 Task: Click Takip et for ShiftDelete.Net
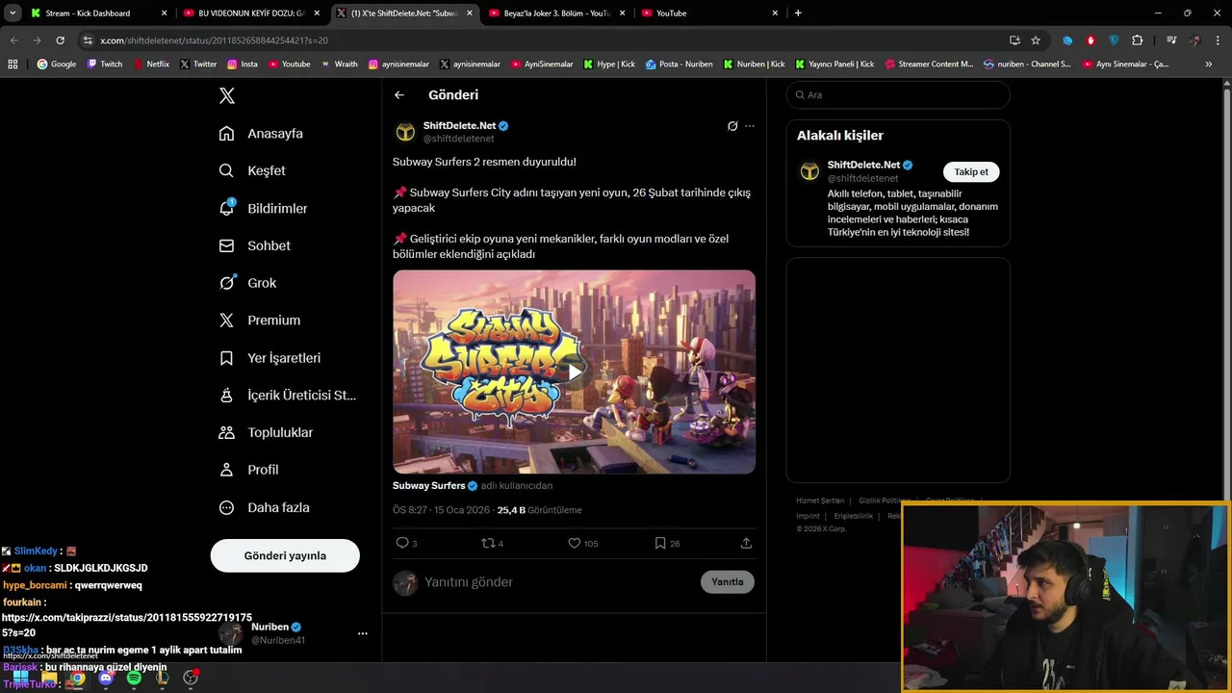pos(971,171)
